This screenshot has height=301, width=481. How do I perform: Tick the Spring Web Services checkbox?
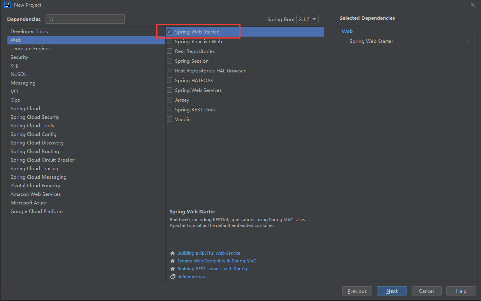click(x=170, y=90)
